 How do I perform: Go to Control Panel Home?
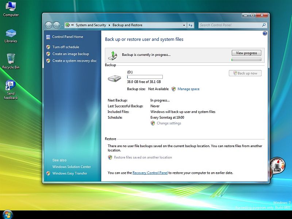(x=68, y=37)
